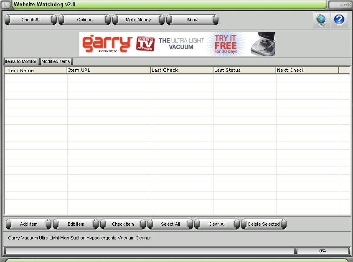This screenshot has width=353, height=262.
Task: Click the Clear All button
Action: (x=217, y=224)
